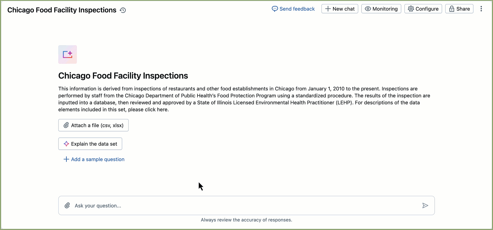This screenshot has height=230, width=493.
Task: Click the Send feedback speech bubble icon
Action: point(275,9)
